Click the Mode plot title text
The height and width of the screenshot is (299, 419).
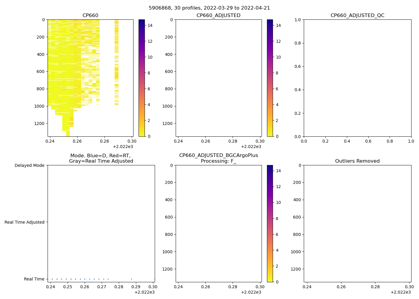pyautogui.click(x=101, y=158)
